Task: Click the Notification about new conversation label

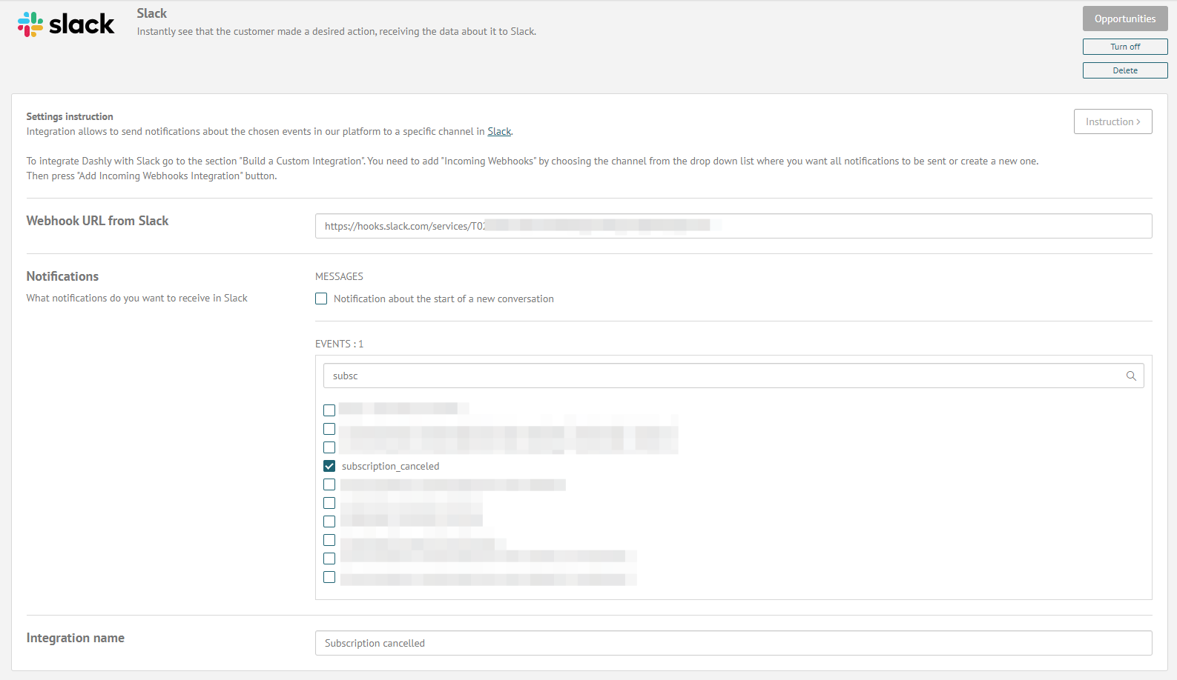Action: (x=444, y=299)
